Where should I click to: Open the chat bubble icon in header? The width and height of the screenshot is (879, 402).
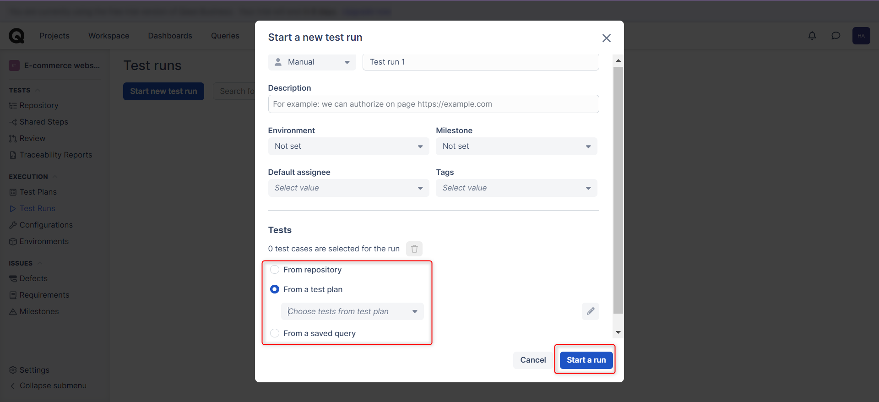click(x=836, y=36)
